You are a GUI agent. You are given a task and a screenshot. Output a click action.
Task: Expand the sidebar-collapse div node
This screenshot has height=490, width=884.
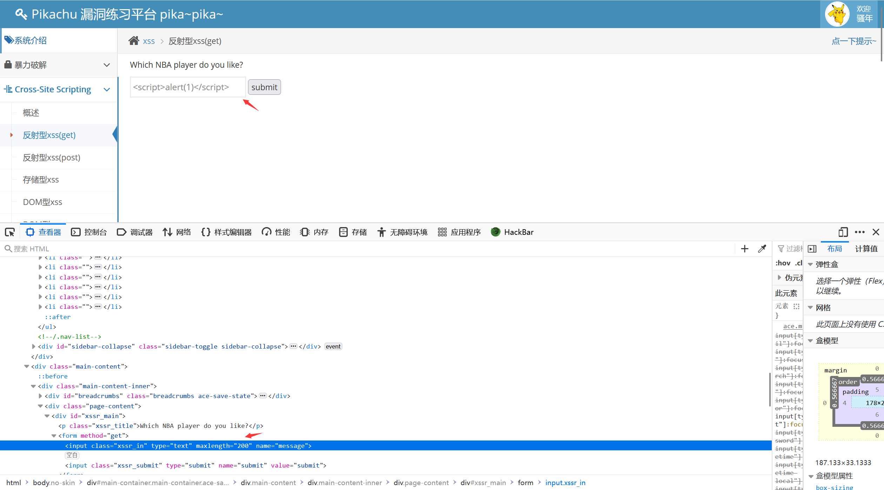pos(34,346)
